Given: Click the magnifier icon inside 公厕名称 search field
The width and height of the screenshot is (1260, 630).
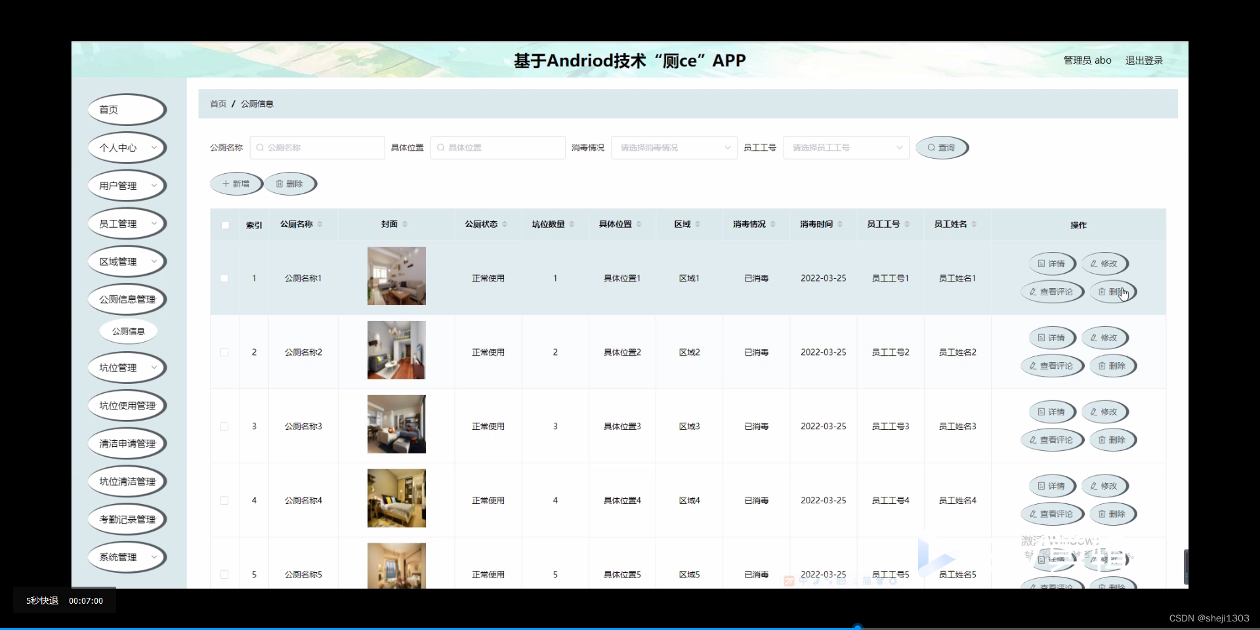Looking at the screenshot, I should click(260, 148).
